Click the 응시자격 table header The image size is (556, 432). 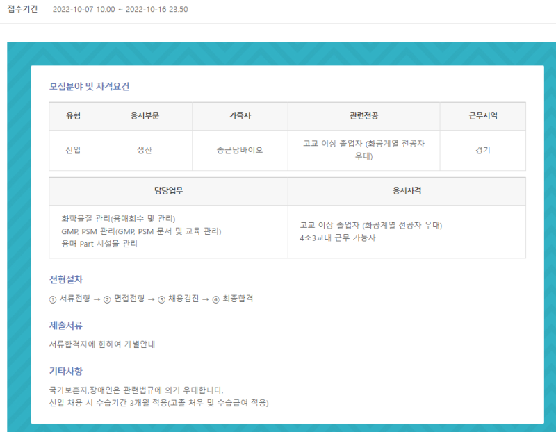[x=407, y=190]
